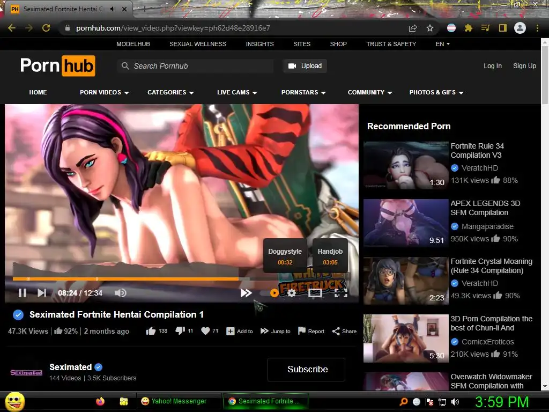The height and width of the screenshot is (412, 549).
Task: Report the video with the flag button
Action: click(311, 331)
